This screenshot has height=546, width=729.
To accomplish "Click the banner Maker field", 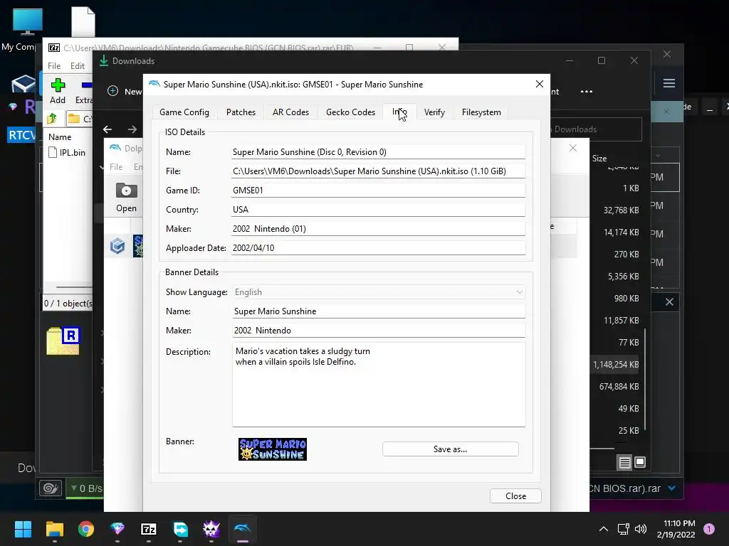I will tap(379, 330).
